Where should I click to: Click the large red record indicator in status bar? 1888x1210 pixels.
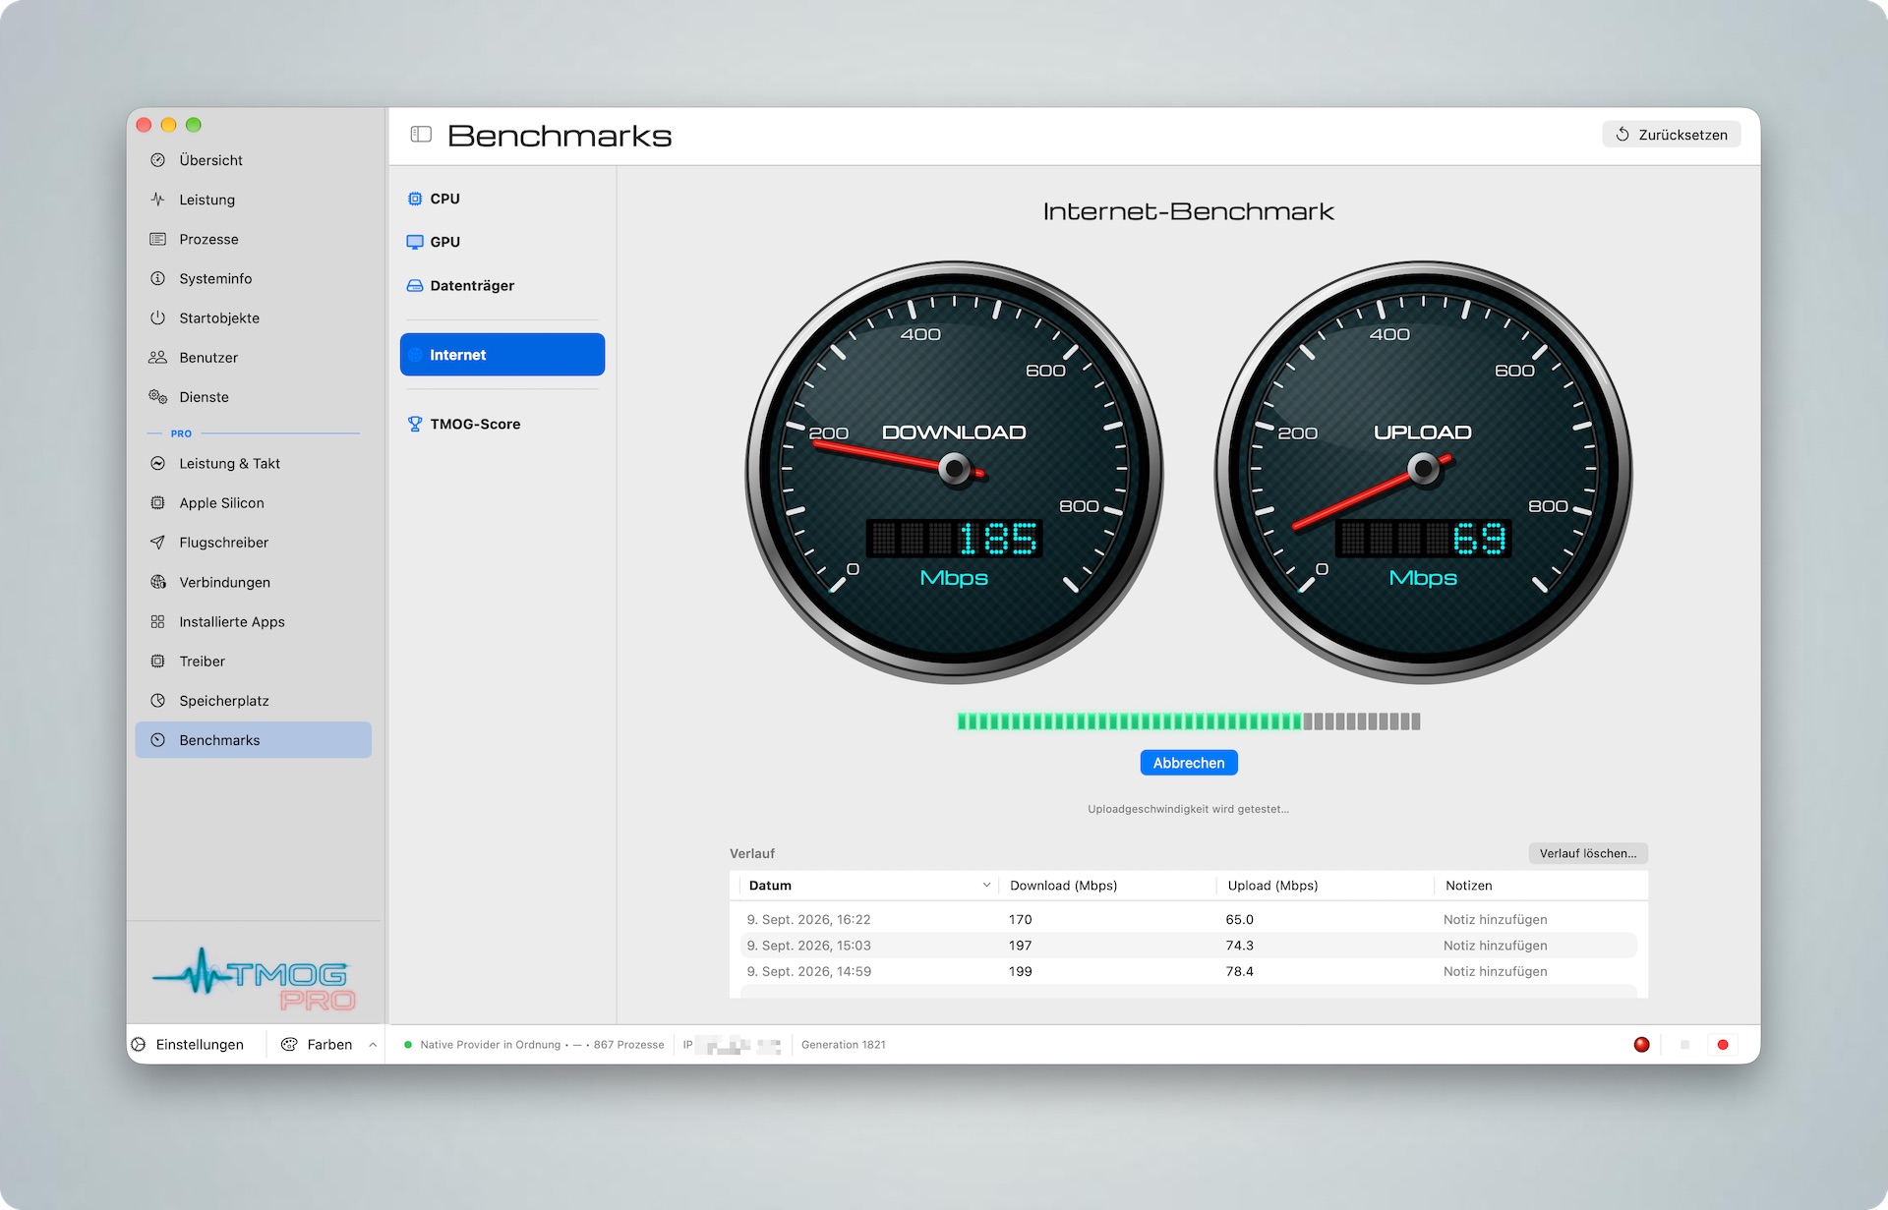pyautogui.click(x=1641, y=1044)
